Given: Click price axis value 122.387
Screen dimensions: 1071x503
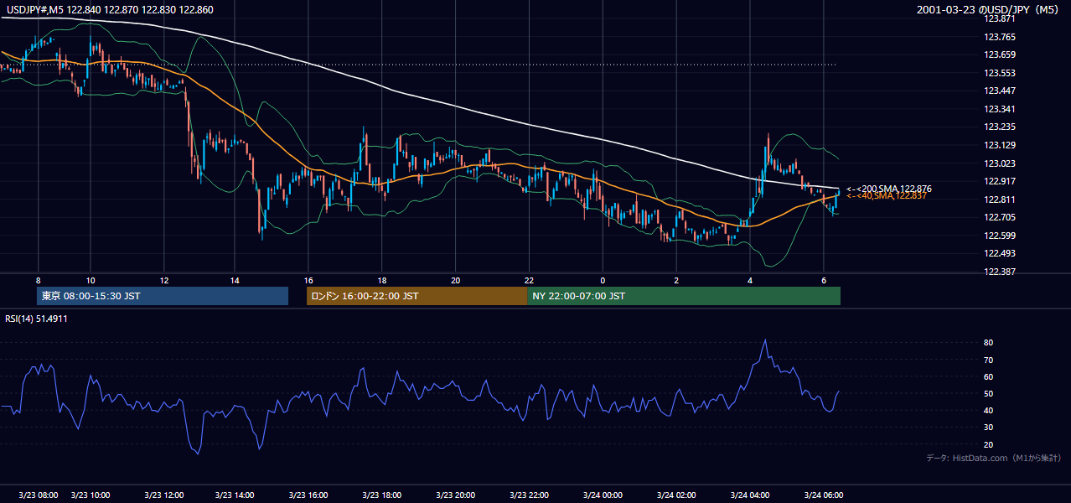Looking at the screenshot, I should pyautogui.click(x=1000, y=272).
